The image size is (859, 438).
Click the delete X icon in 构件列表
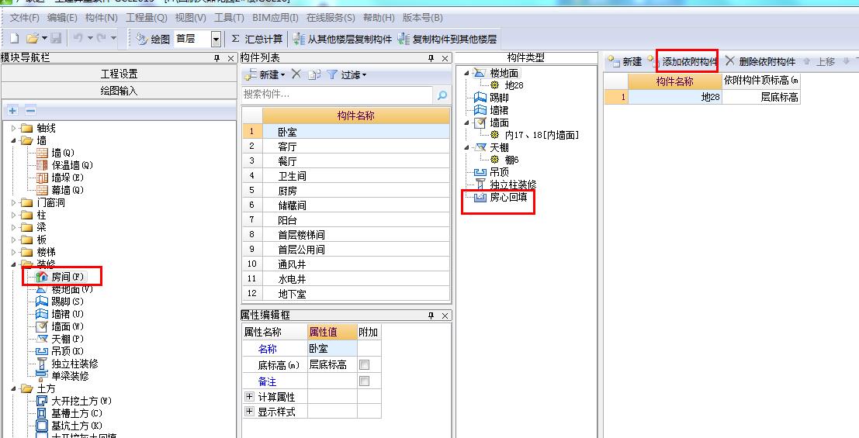coord(296,74)
